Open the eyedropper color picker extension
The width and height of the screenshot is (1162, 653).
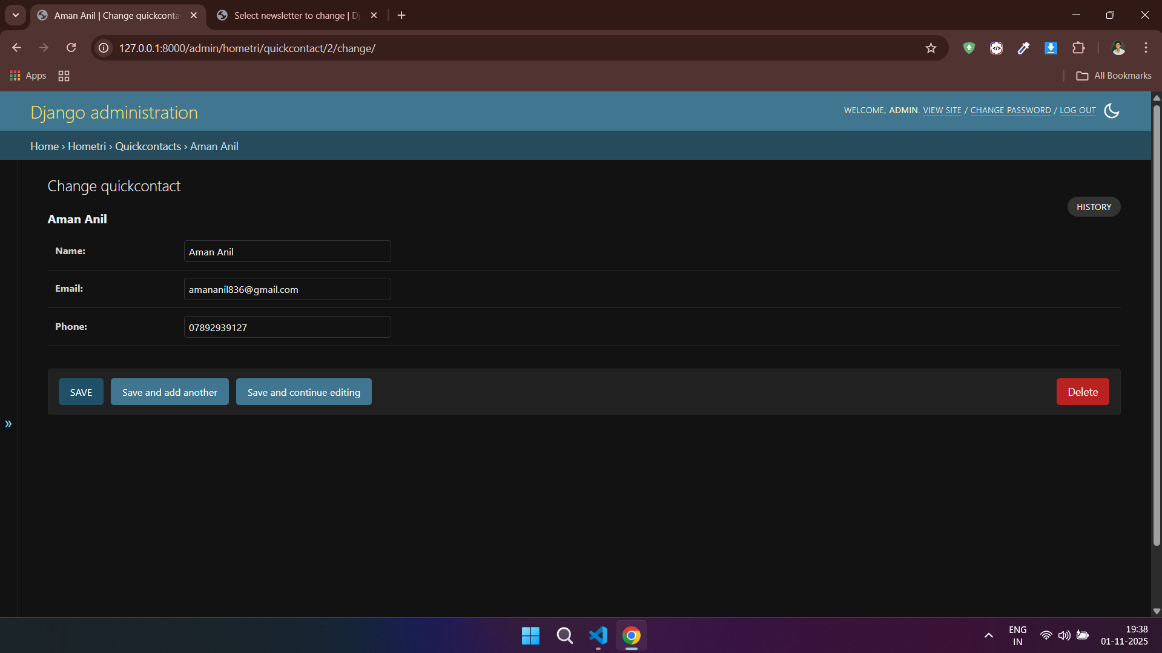1023,48
